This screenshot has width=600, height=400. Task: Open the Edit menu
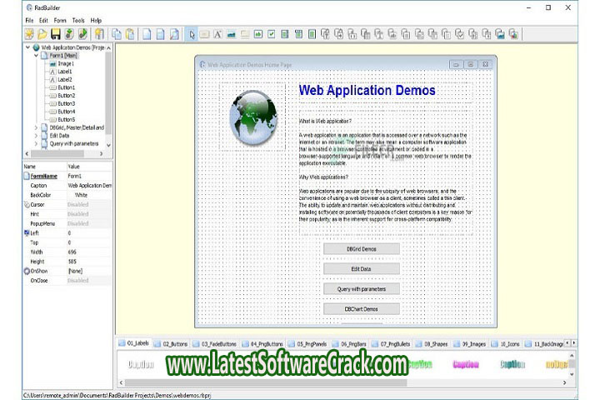click(x=43, y=20)
